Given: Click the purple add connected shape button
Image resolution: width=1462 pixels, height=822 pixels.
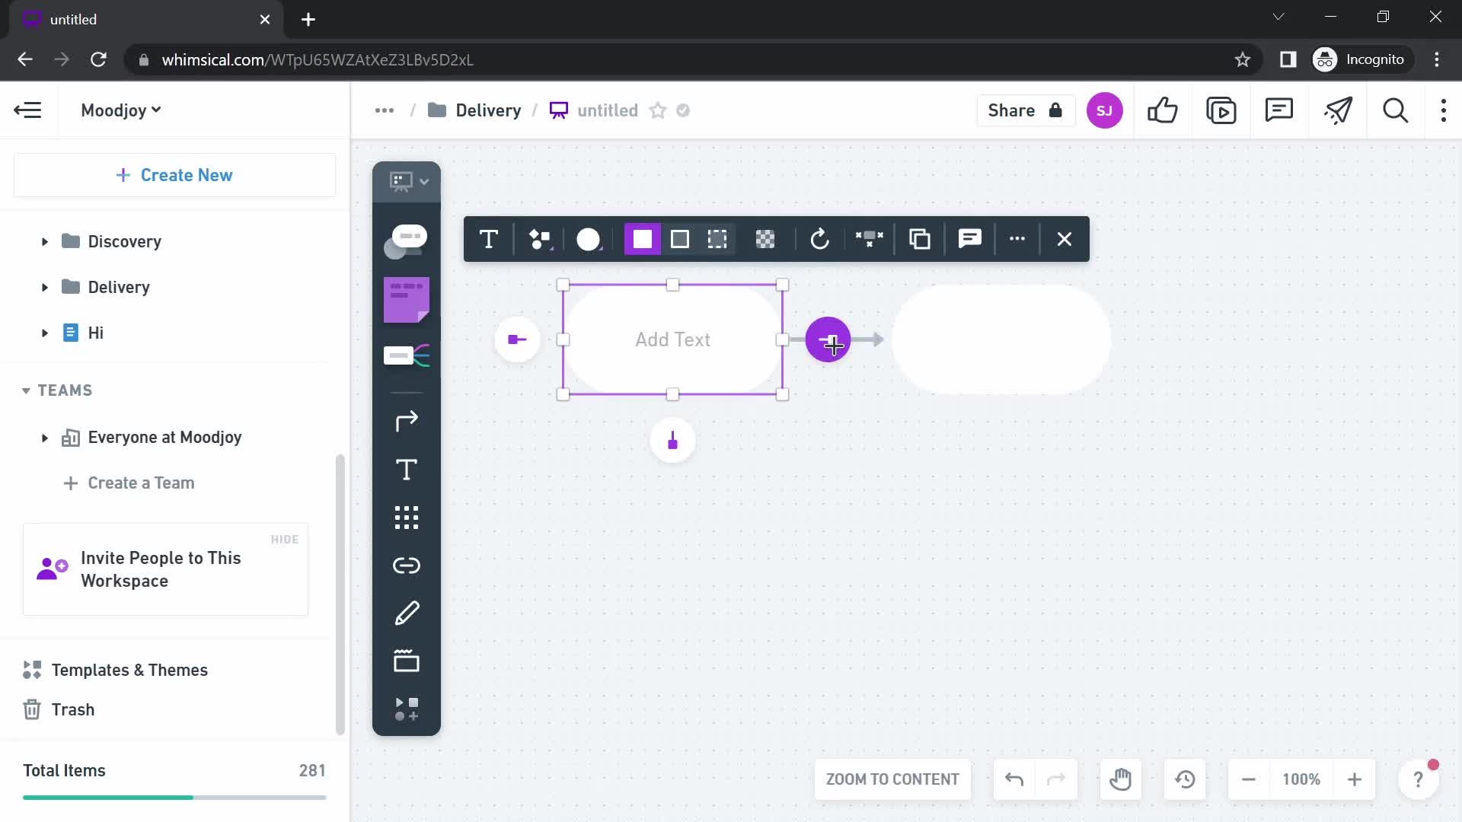Looking at the screenshot, I should (x=828, y=339).
